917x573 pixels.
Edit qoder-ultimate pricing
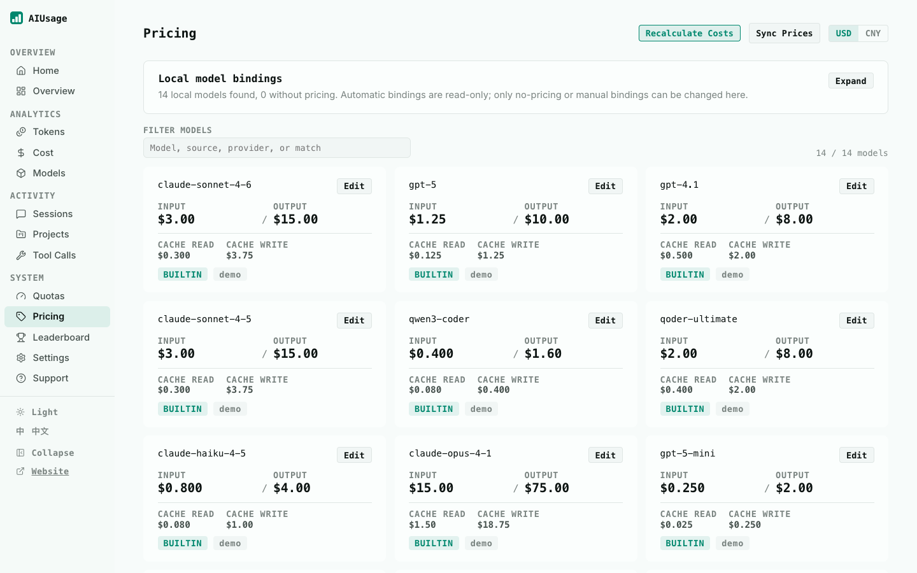click(857, 320)
